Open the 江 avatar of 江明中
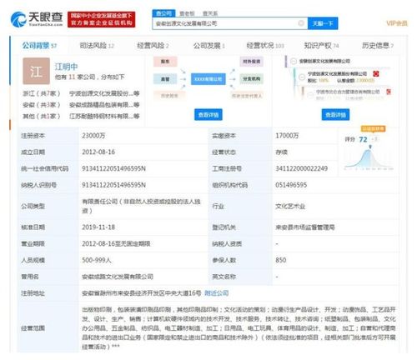 (x=36, y=71)
